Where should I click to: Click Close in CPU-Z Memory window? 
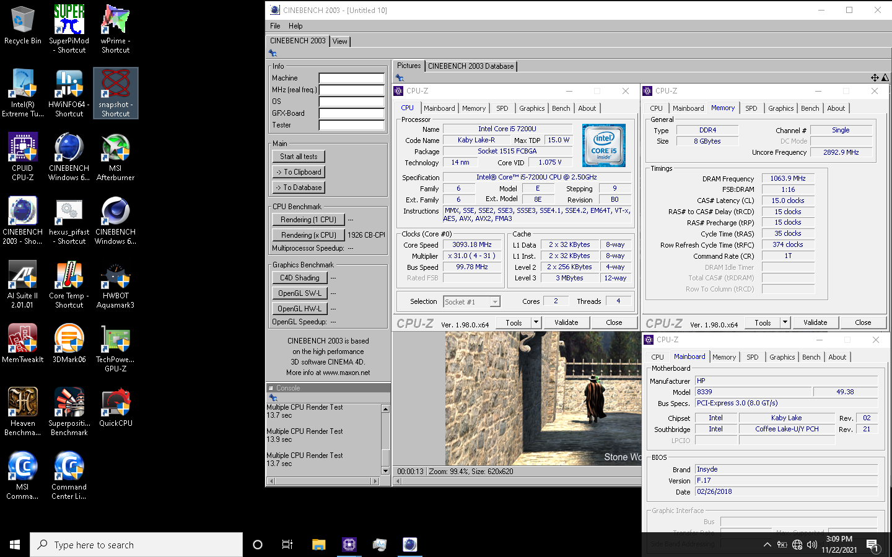coord(863,322)
